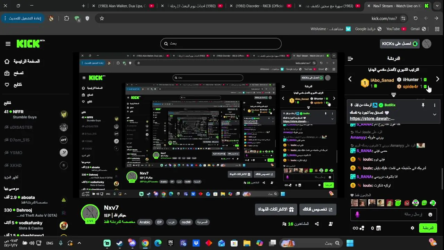Open the emoji picker in chat input

430,215
